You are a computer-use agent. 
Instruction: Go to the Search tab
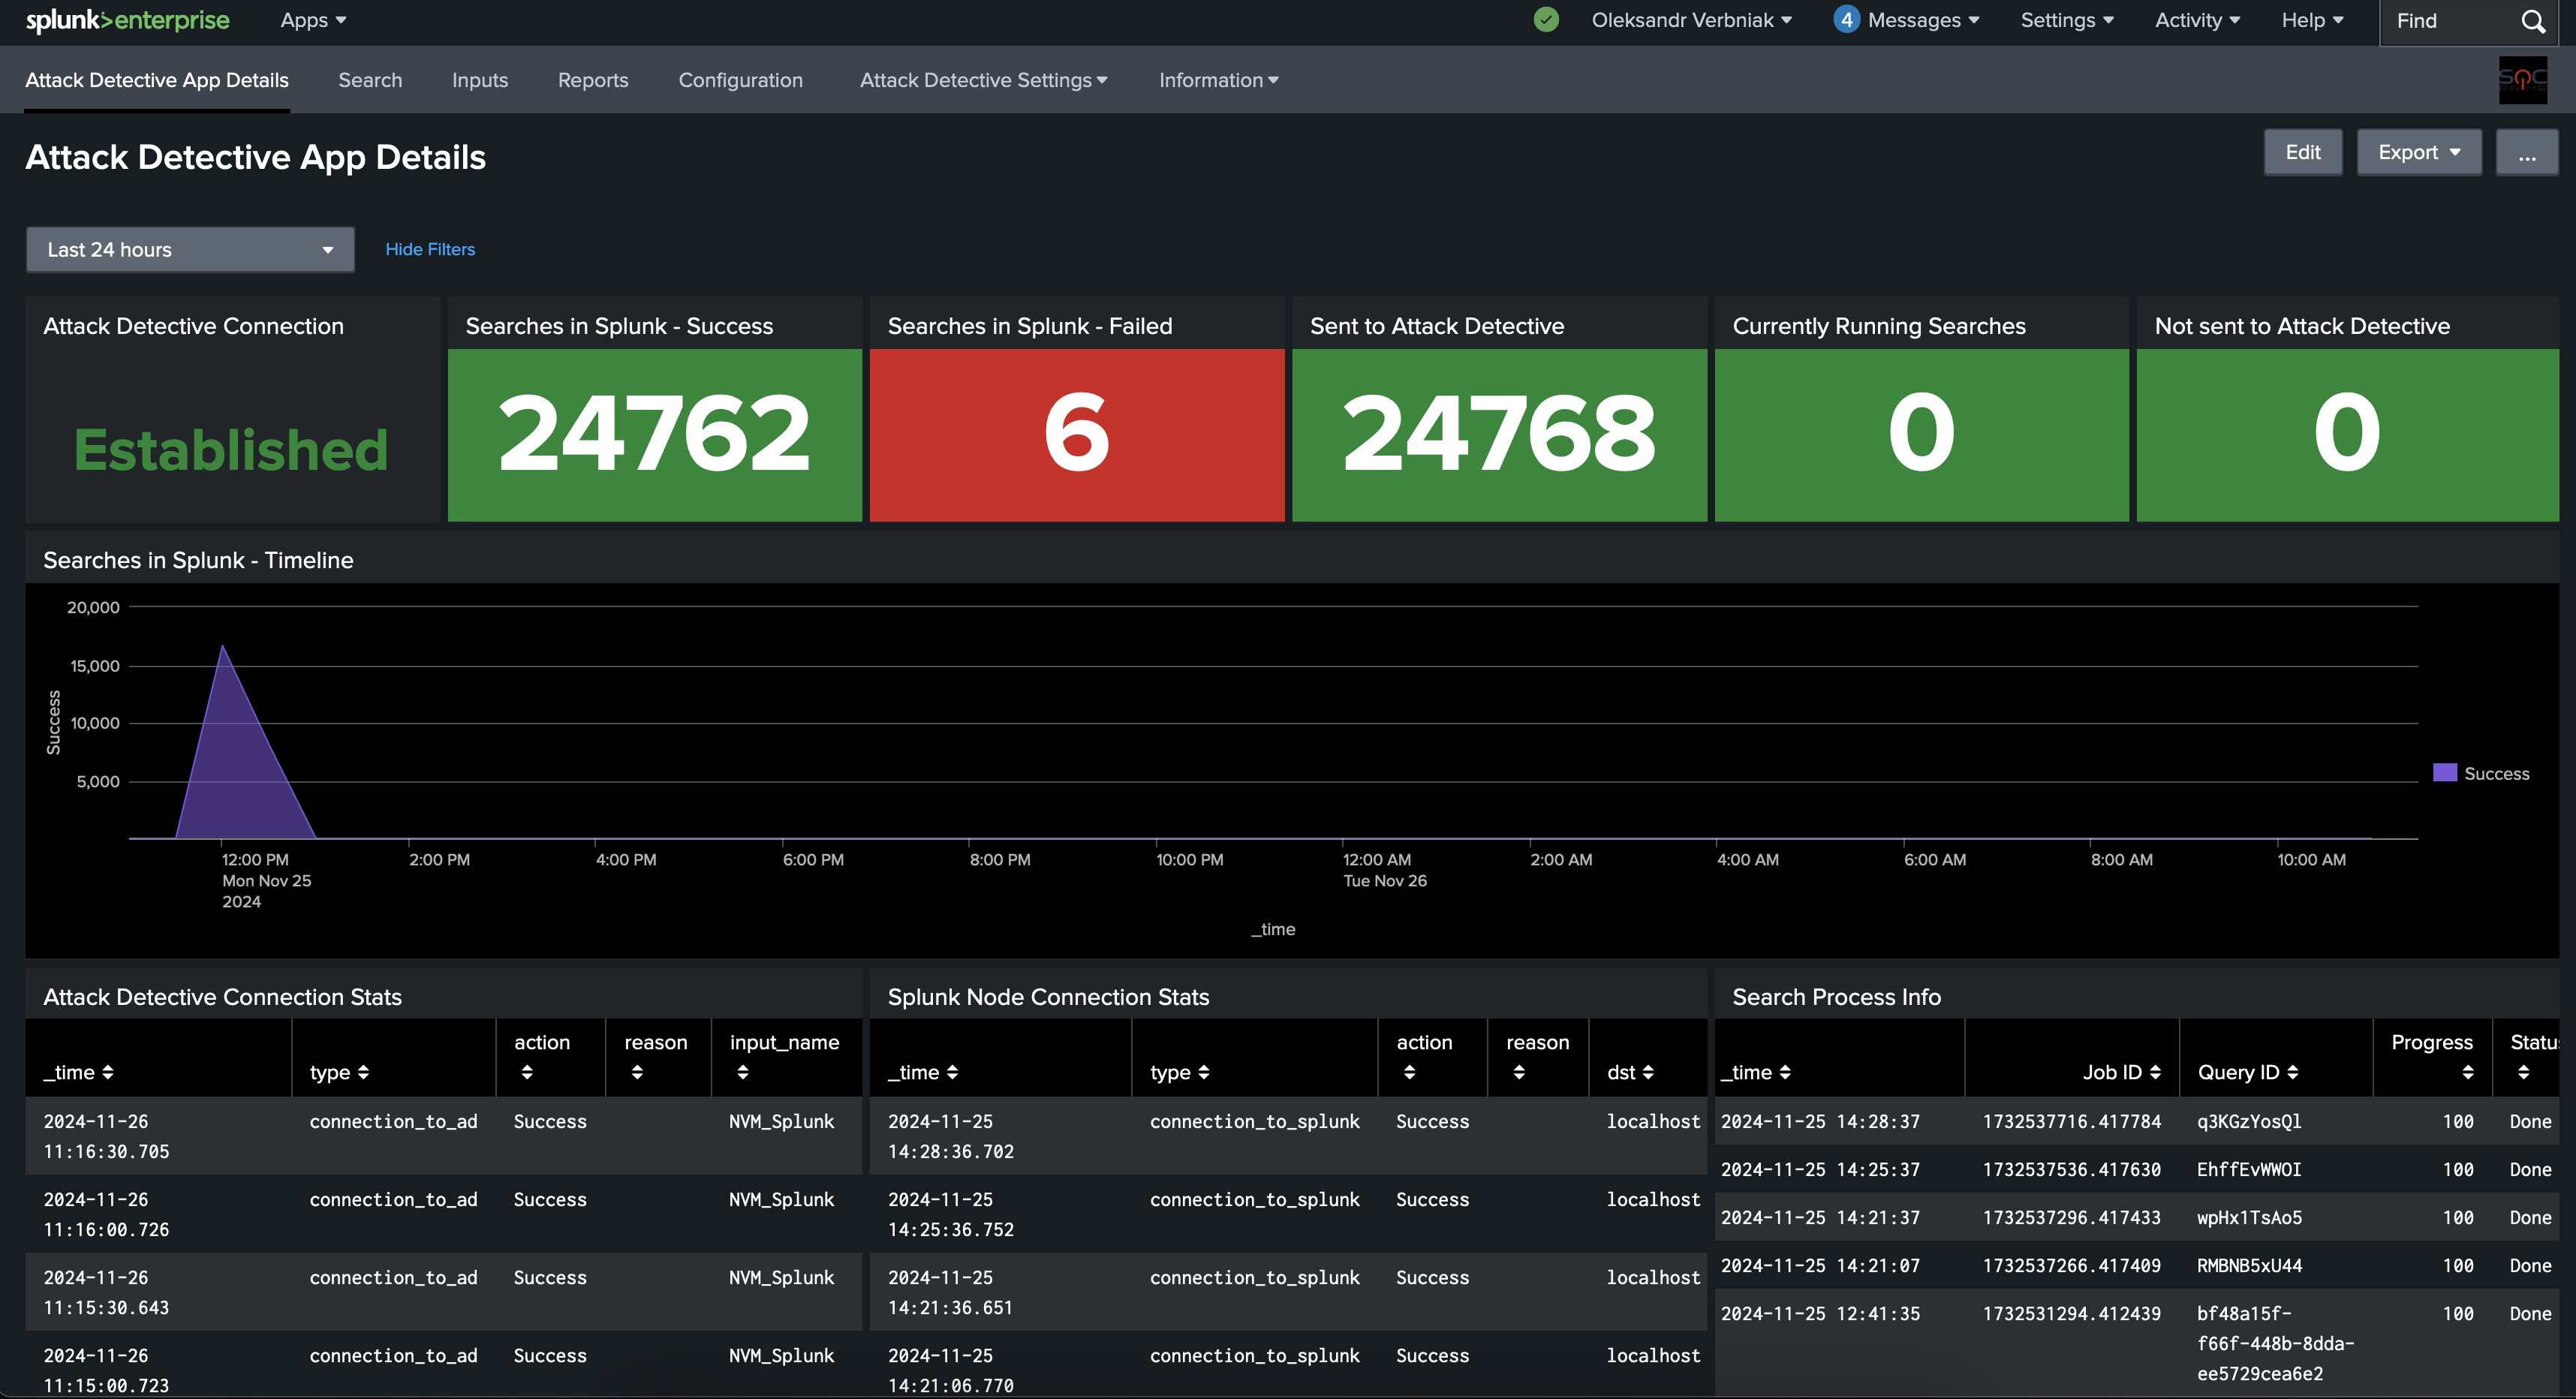[x=370, y=80]
